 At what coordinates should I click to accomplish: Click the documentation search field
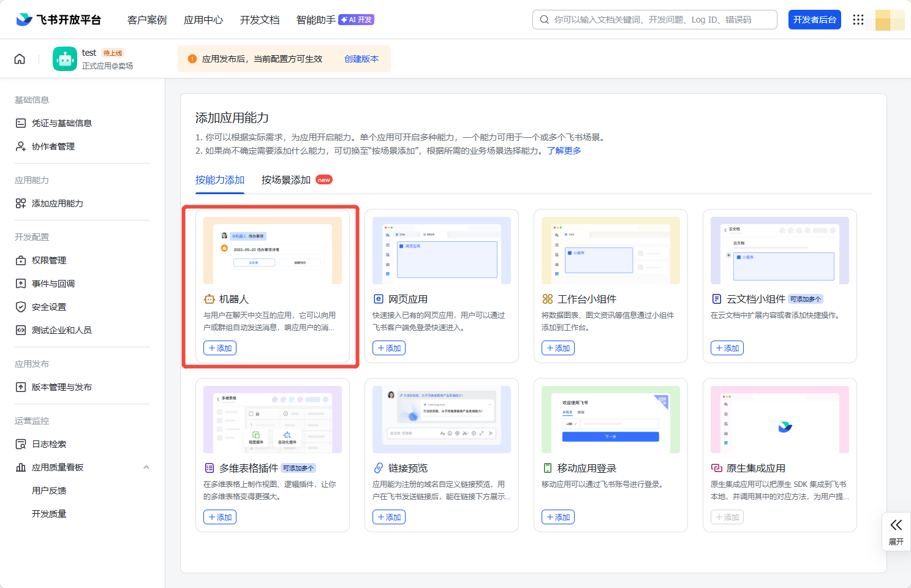654,20
